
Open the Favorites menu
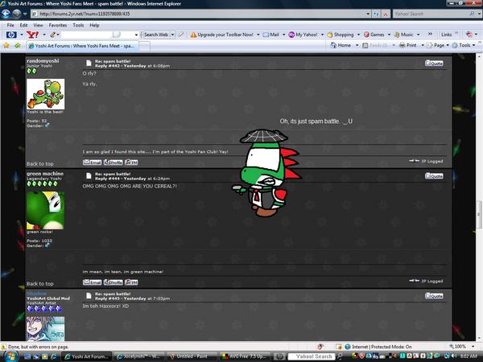point(58,25)
